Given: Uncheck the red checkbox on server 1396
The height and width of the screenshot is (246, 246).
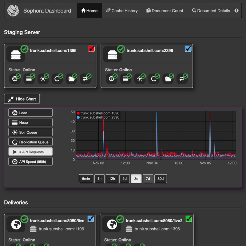Looking at the screenshot, I should point(91,49).
